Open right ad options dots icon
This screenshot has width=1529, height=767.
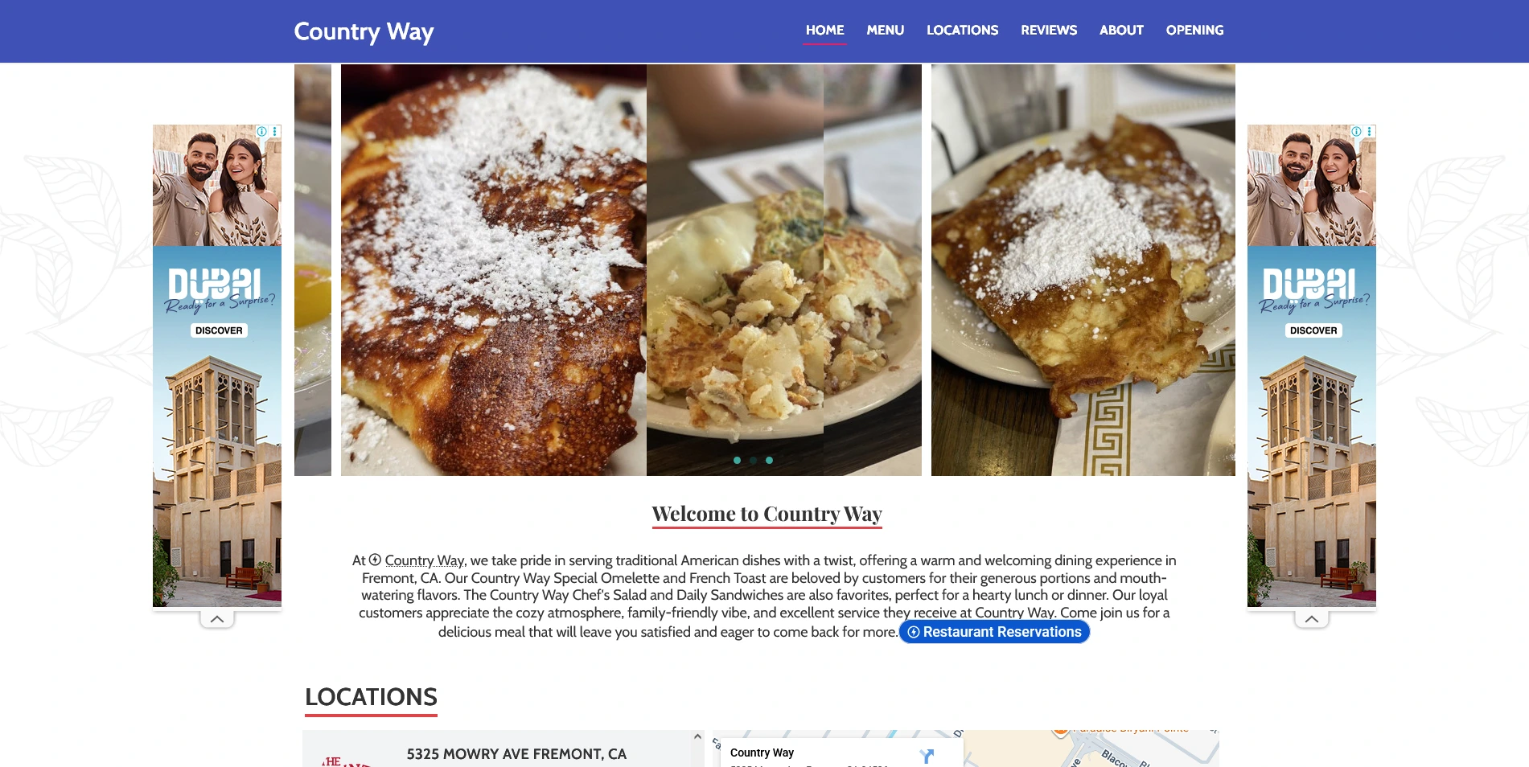pyautogui.click(x=1369, y=131)
